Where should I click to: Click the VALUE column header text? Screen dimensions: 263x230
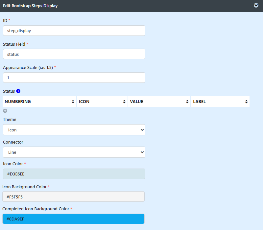pos(136,102)
